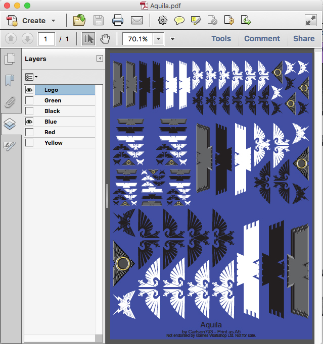Click the page number input field

click(46, 39)
